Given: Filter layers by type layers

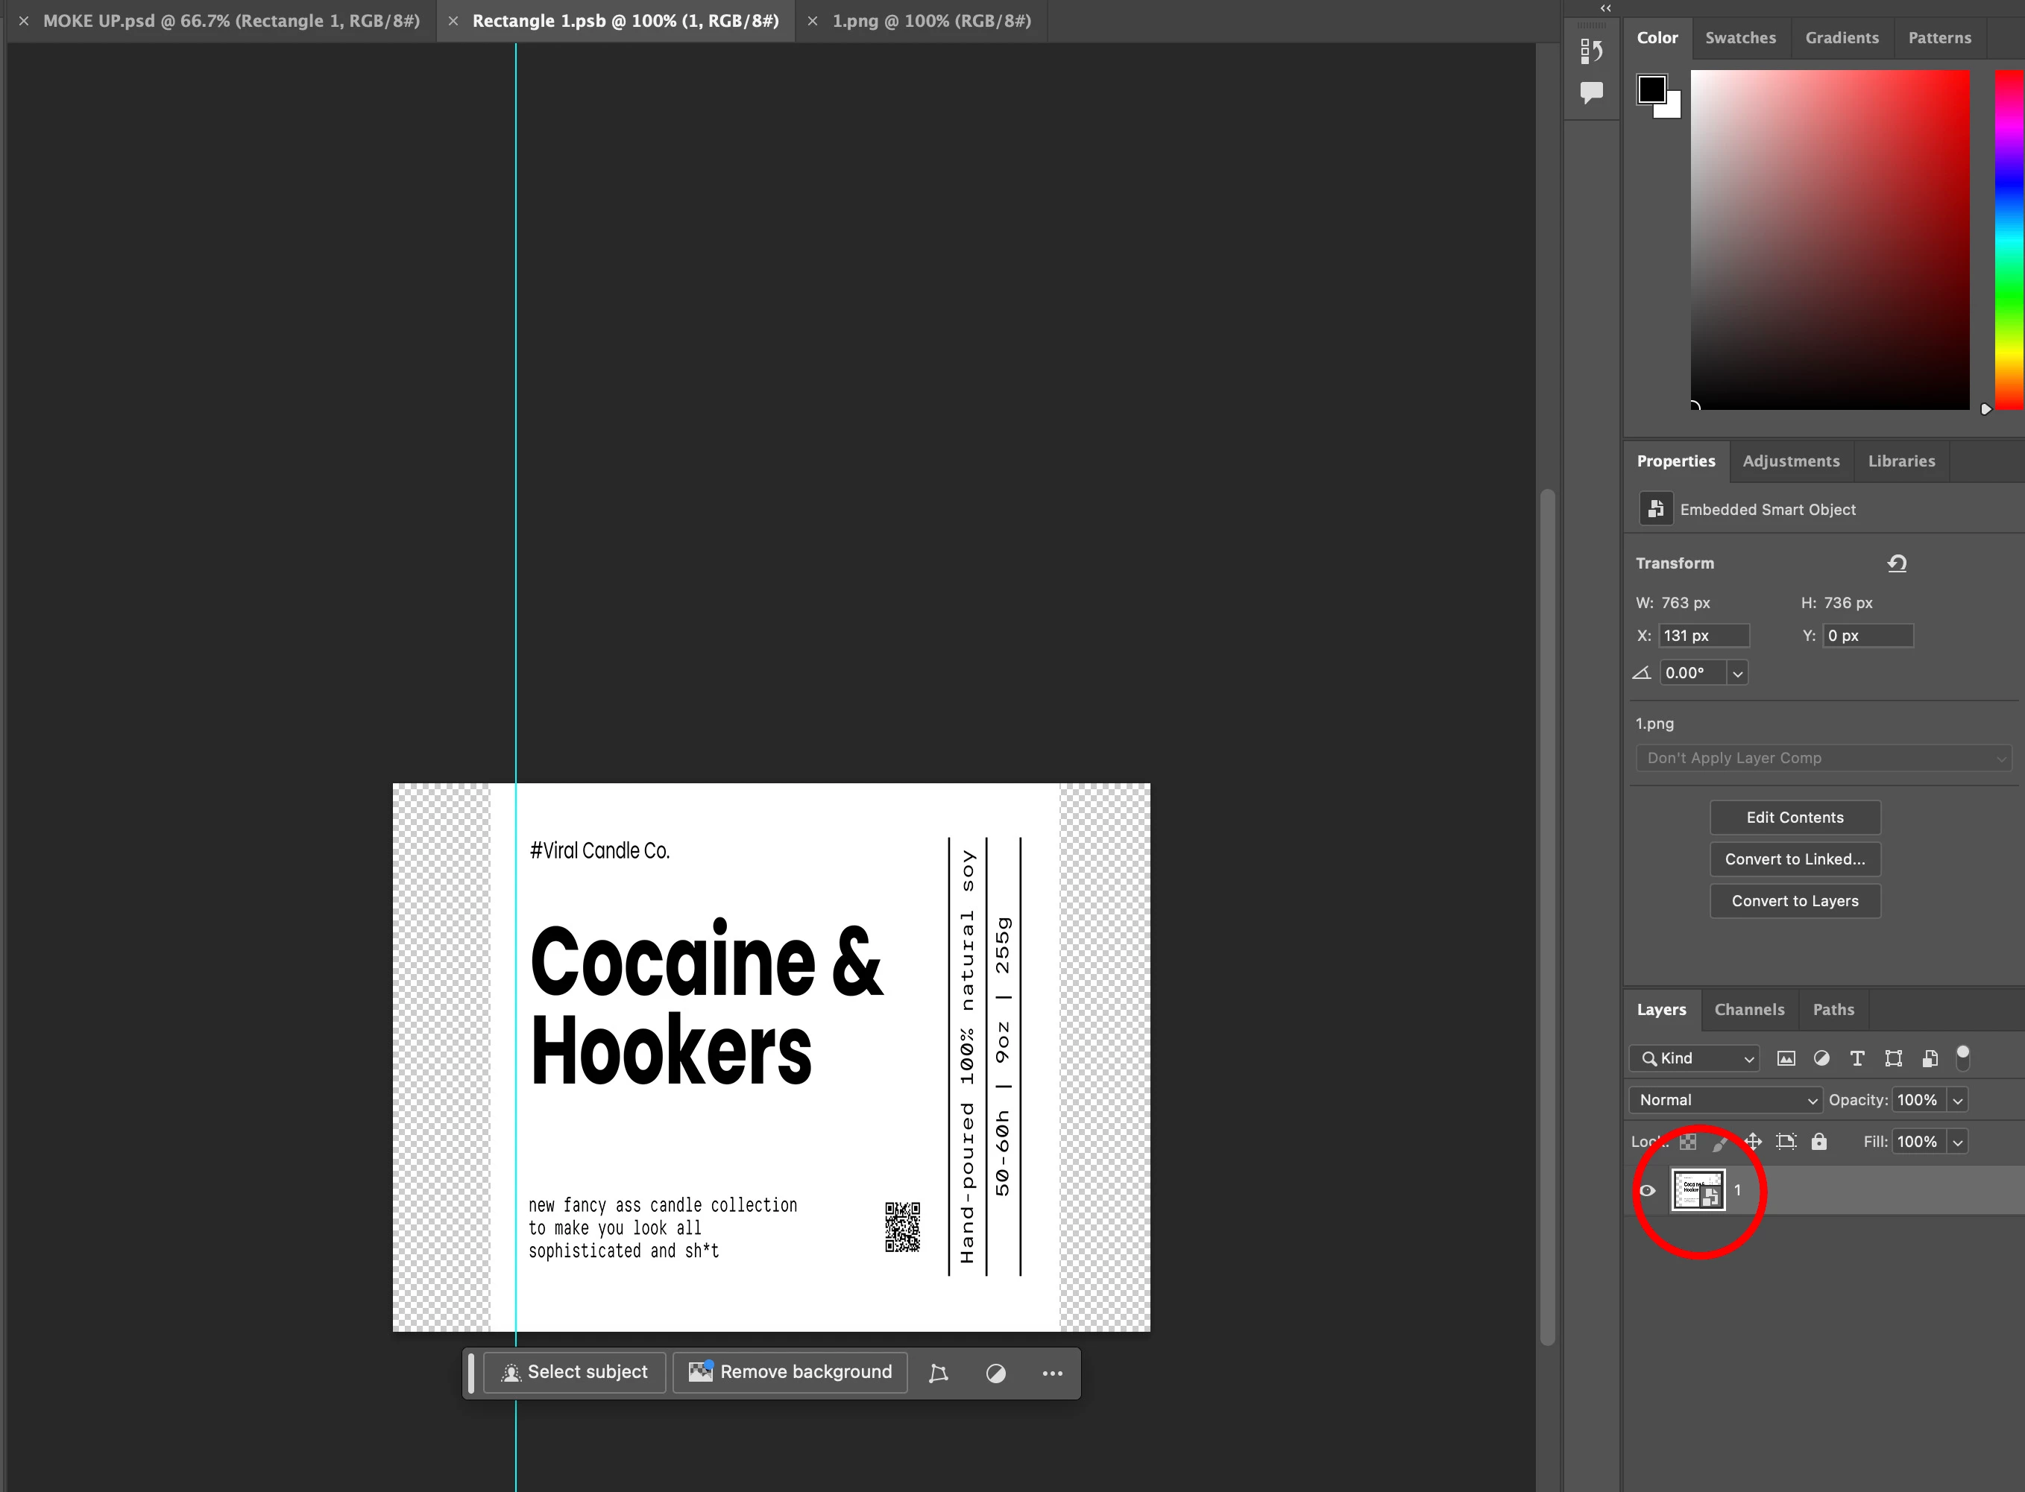Looking at the screenshot, I should 1857,1058.
